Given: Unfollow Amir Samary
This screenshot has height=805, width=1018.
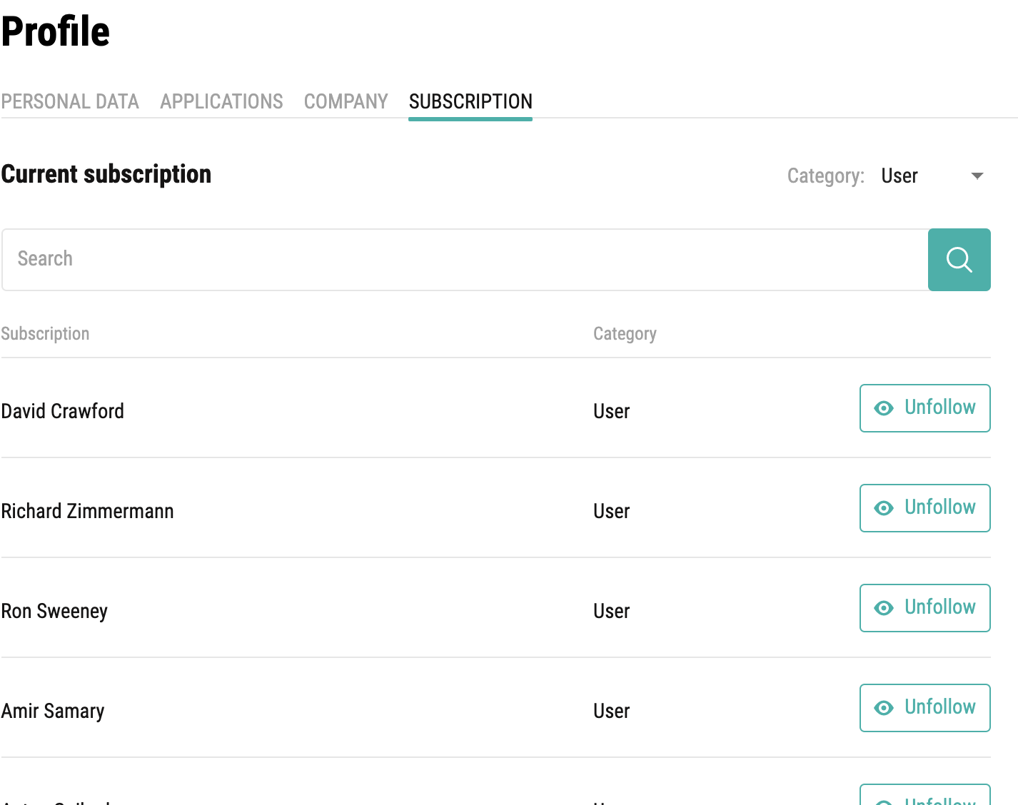Looking at the screenshot, I should [924, 708].
